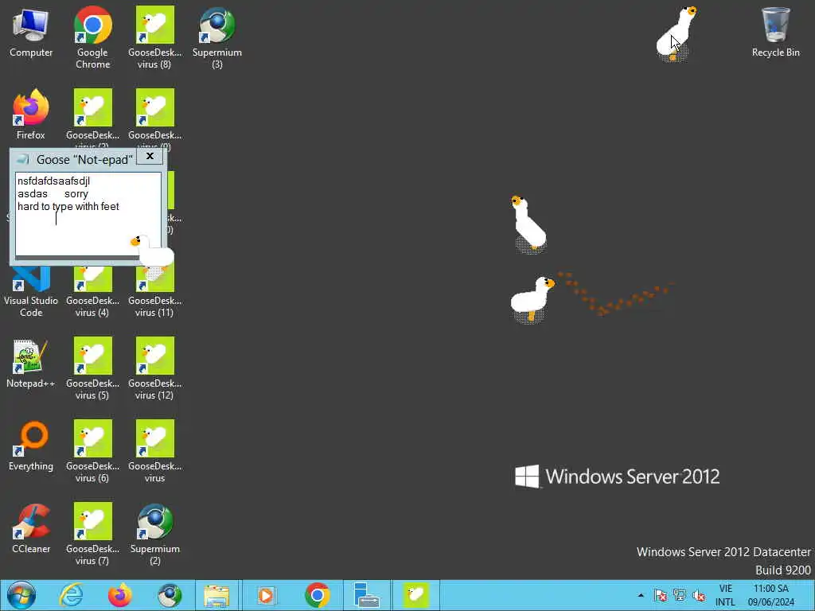Select the Visual Studio Code desktop shortcut
The height and width of the screenshot is (611, 815).
coord(31,290)
